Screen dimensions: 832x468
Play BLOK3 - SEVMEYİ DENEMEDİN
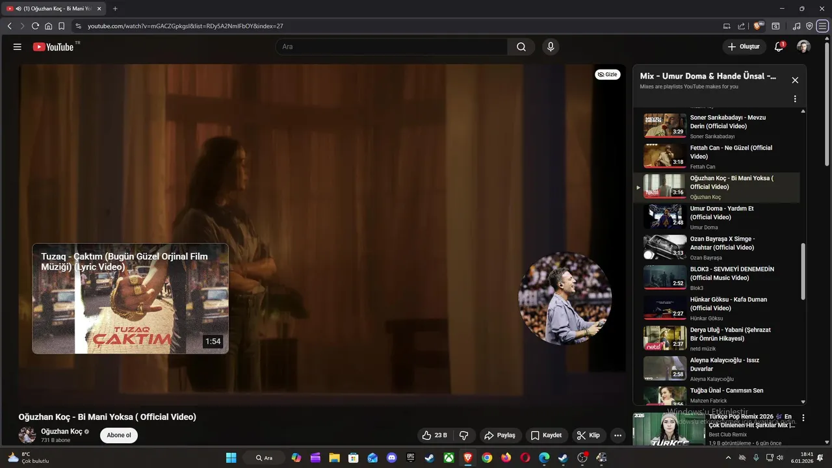[716, 278]
